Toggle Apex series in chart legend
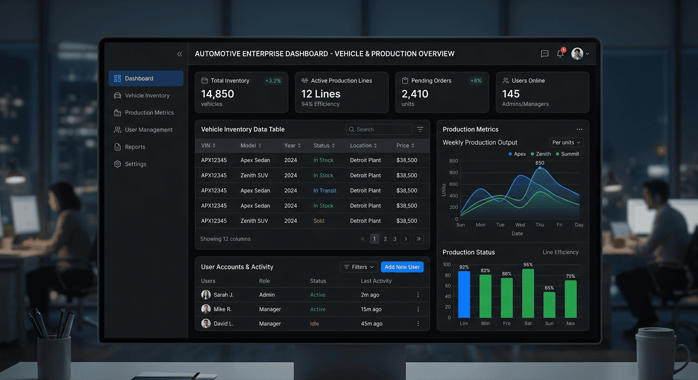This screenshot has height=380, width=698. [x=517, y=154]
